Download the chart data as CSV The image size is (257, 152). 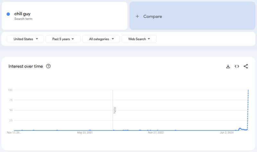[228, 66]
